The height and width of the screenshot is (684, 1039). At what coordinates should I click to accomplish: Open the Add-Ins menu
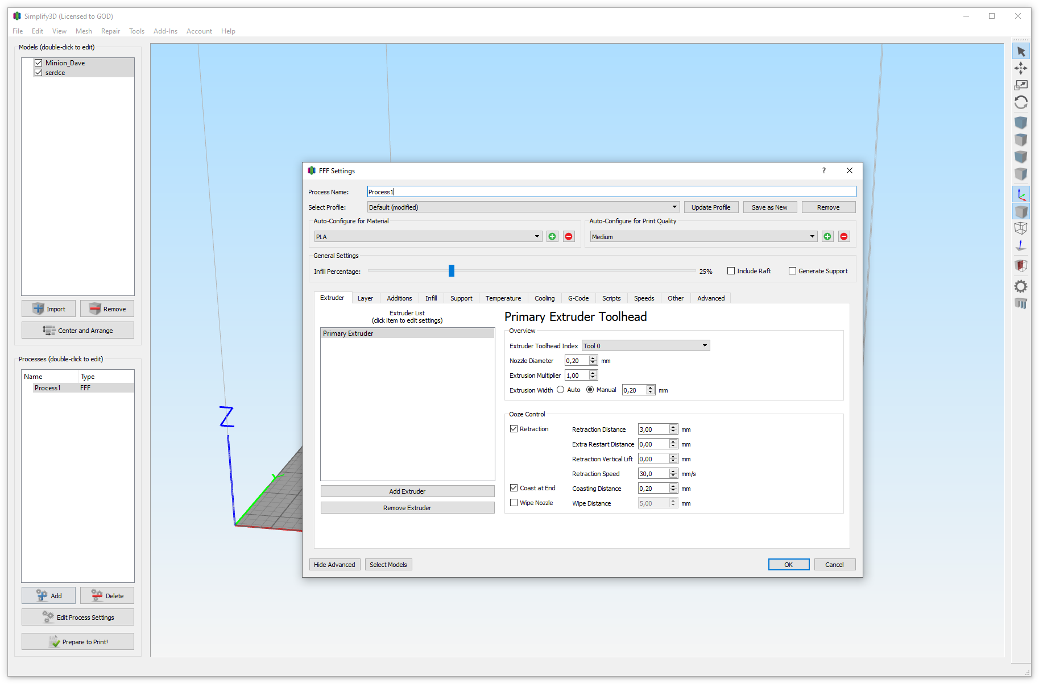pos(165,31)
